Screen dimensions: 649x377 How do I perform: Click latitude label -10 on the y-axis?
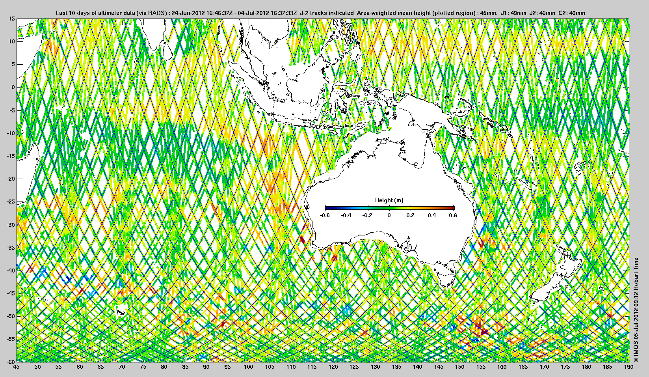(11, 133)
